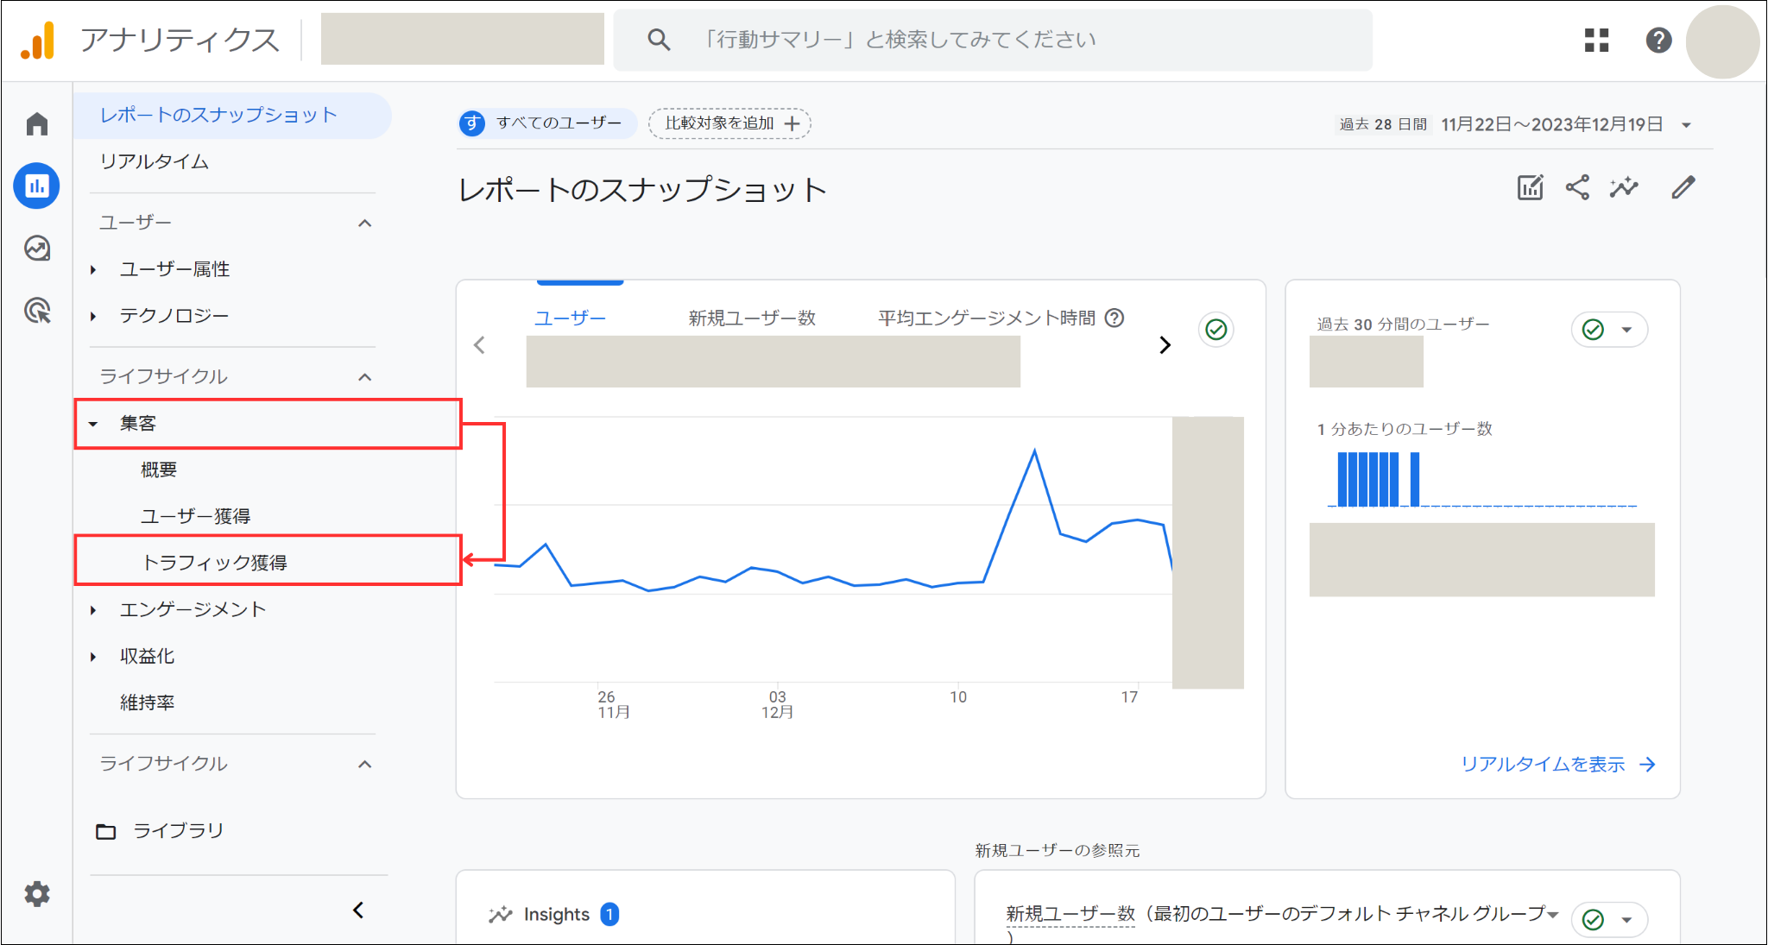Click the pencil edit report icon
The width and height of the screenshot is (1768, 945).
click(1683, 187)
